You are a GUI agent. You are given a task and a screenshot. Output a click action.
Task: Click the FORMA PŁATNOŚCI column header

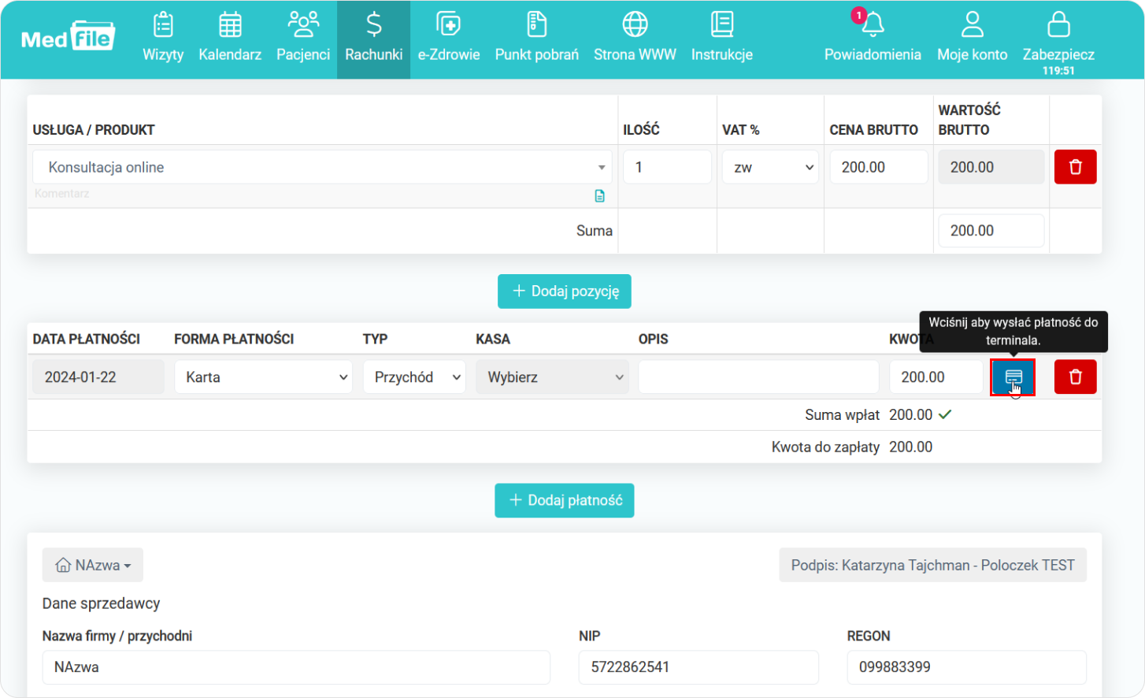[x=234, y=339]
